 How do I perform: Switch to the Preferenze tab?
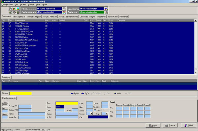click(124, 17)
